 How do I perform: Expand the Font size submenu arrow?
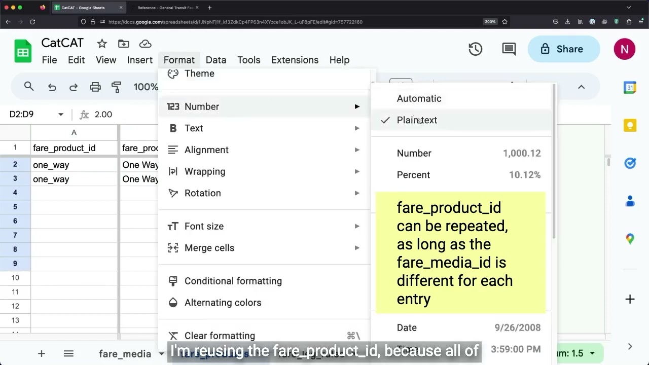(x=357, y=226)
